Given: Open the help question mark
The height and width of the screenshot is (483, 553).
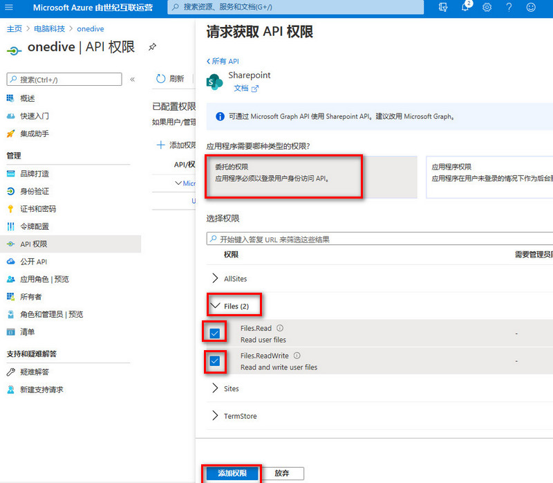Looking at the screenshot, I should [509, 7].
